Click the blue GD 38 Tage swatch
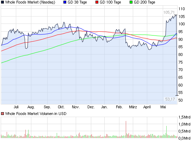The width and height of the screenshot is (192, 141). [65, 2]
